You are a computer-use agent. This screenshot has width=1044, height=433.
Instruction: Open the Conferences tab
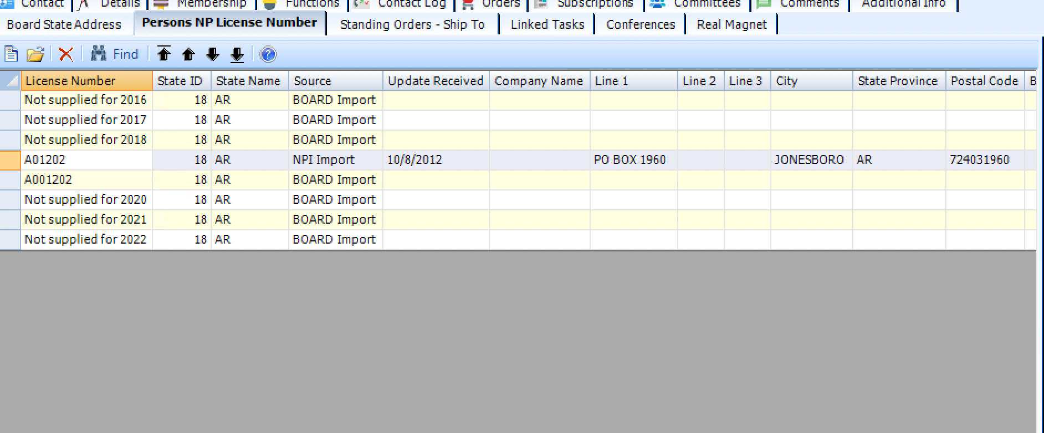pos(640,24)
